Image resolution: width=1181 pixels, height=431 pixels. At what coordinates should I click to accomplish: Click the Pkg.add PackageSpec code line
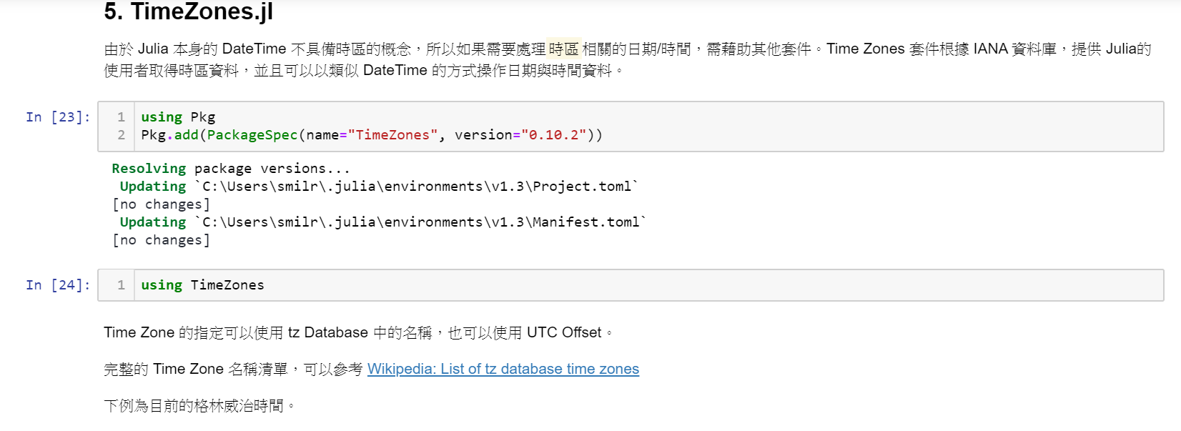tap(371, 135)
